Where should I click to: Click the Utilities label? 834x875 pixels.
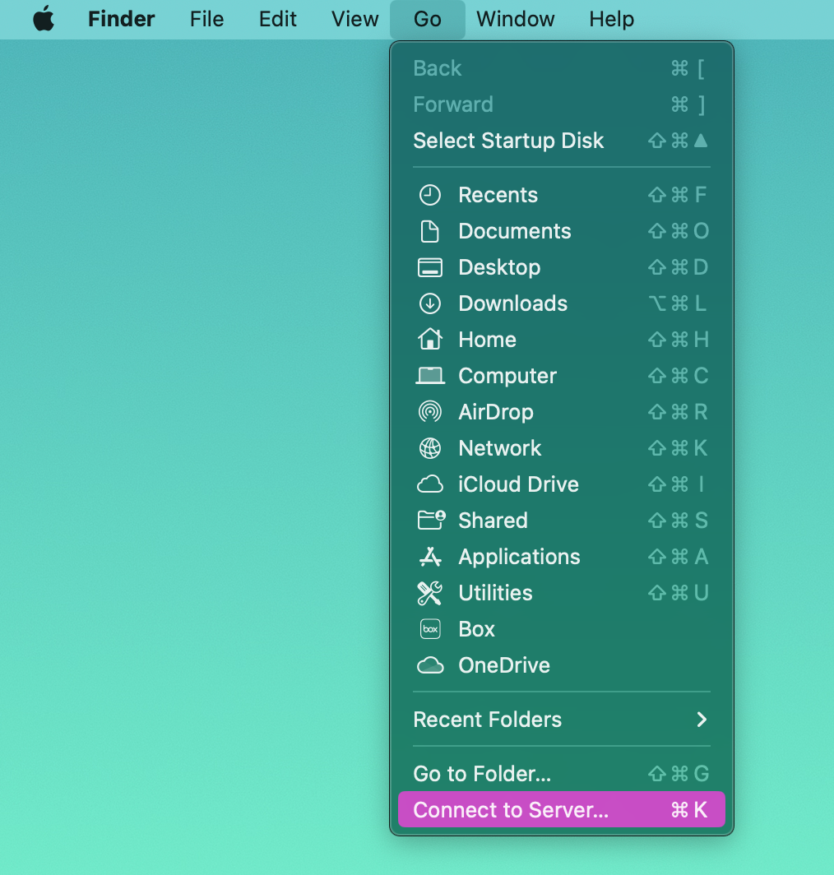[x=495, y=593]
